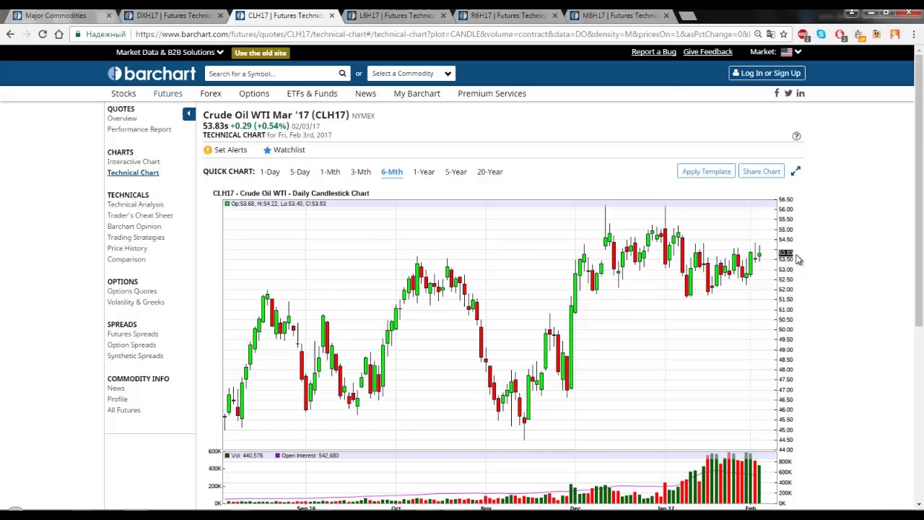Viewport: 924px width, 520px height.
Task: Open Give Feedback link
Action: tap(707, 52)
